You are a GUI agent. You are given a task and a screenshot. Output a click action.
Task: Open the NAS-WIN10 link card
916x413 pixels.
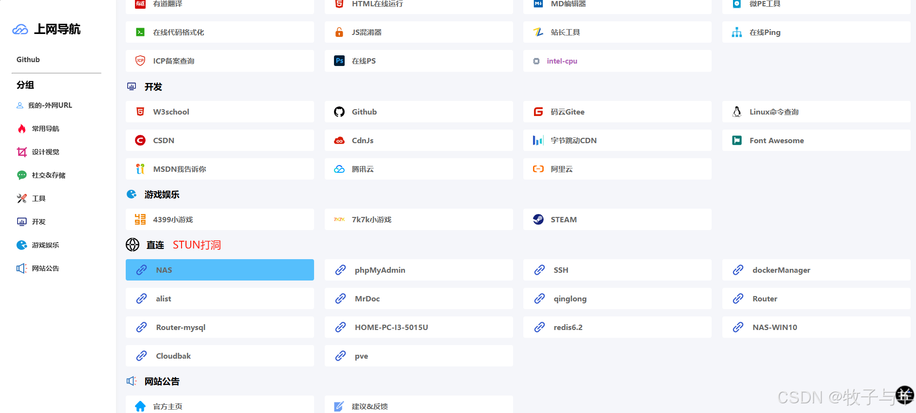point(816,327)
